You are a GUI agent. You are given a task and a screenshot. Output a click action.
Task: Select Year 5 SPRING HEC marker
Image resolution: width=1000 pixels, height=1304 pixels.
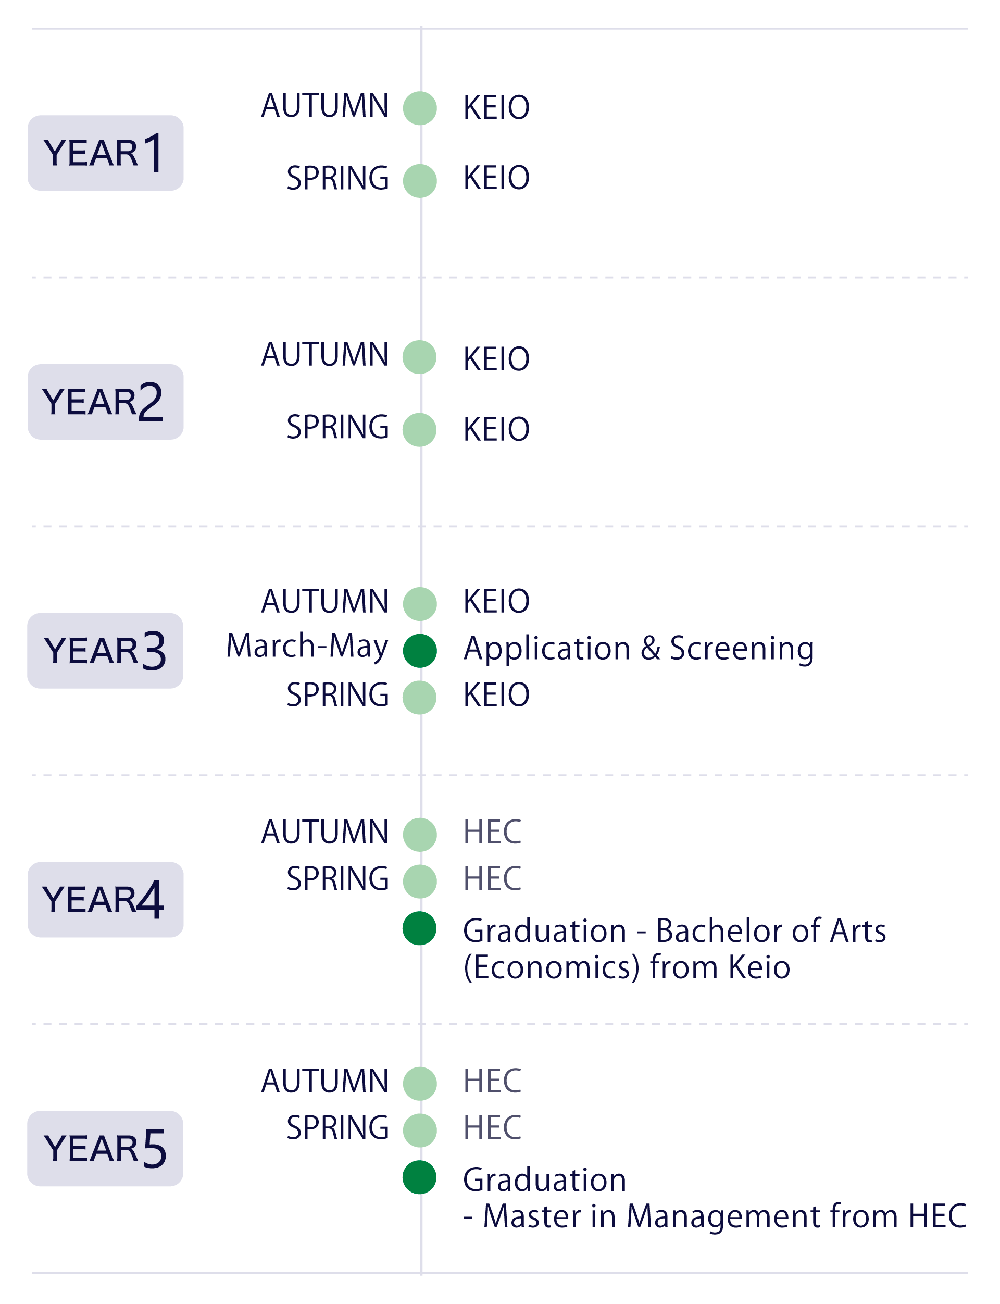click(420, 1130)
